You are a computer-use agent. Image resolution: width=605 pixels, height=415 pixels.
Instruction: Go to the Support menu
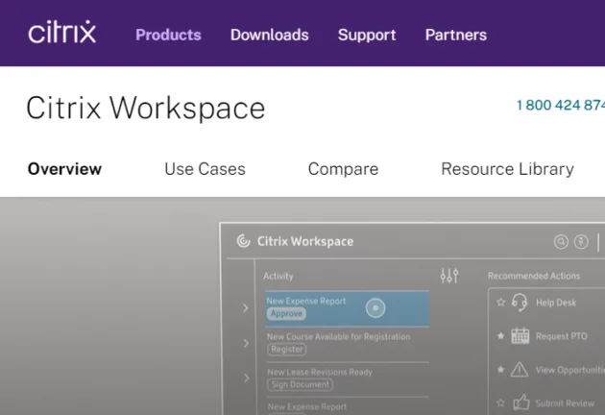click(367, 35)
